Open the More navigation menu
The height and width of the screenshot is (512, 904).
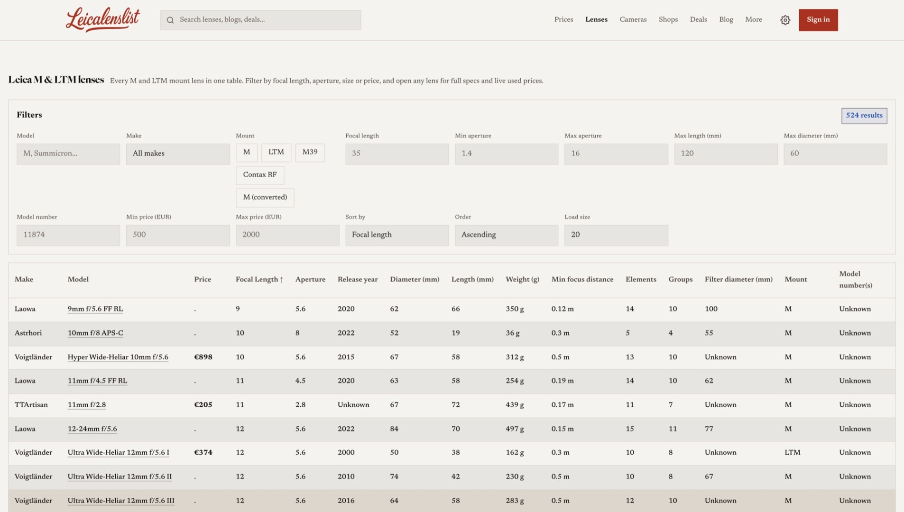(x=754, y=19)
